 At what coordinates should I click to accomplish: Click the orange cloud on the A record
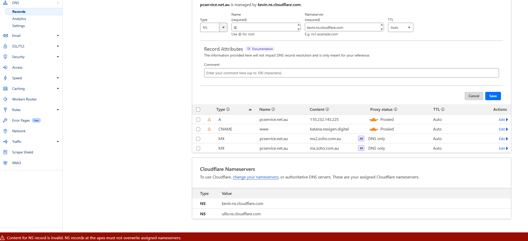point(374,120)
